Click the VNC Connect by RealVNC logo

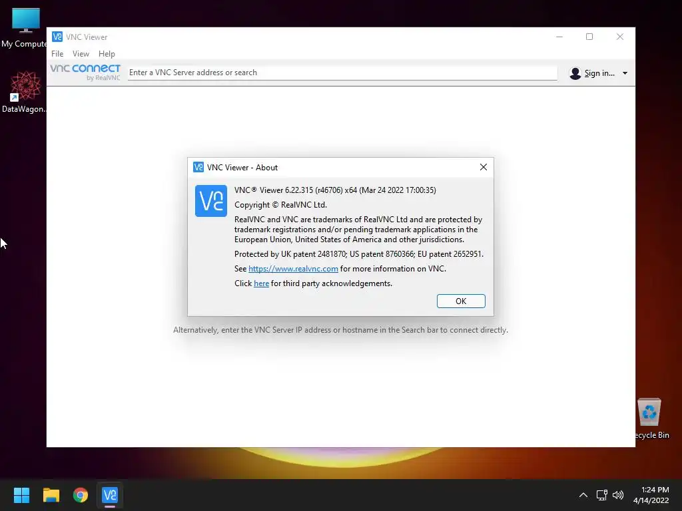85,72
